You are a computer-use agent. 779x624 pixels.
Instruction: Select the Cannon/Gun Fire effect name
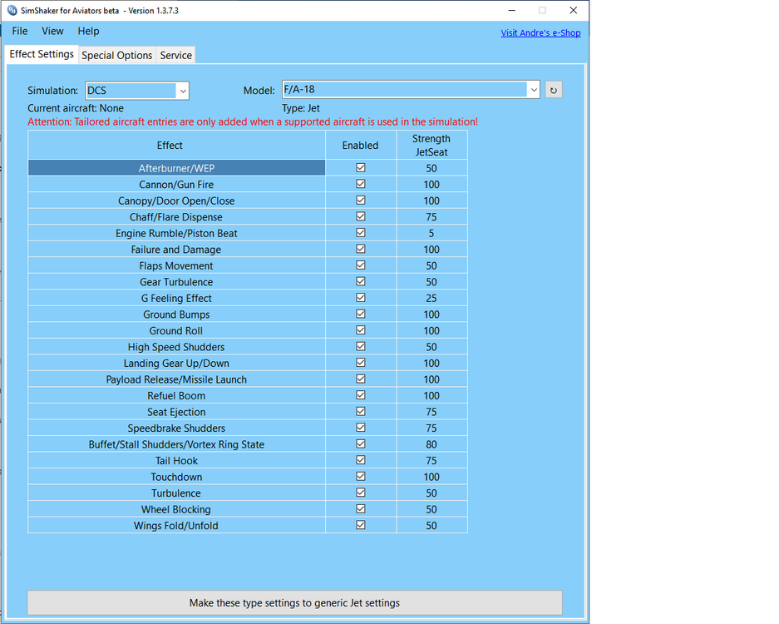pos(176,185)
